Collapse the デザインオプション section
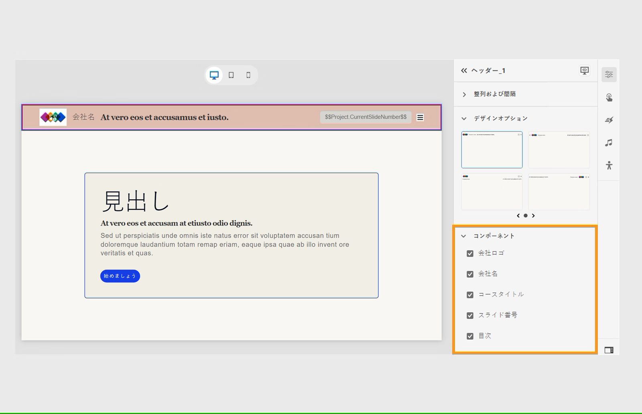Image resolution: width=642 pixels, height=414 pixels. tap(464, 119)
